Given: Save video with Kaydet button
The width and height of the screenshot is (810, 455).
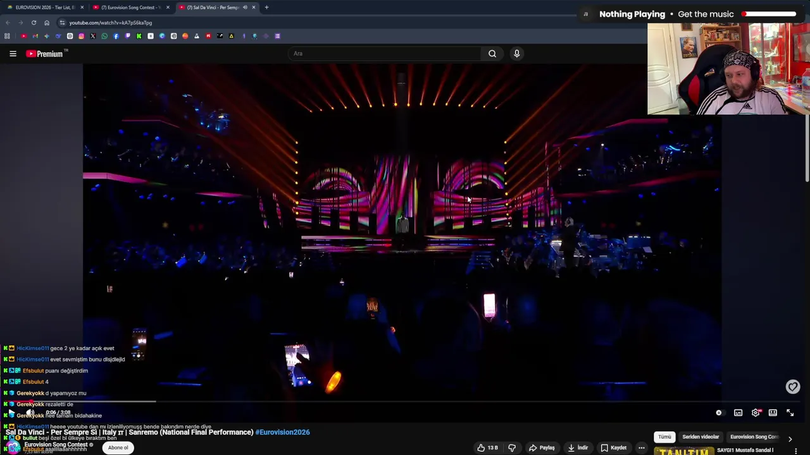Looking at the screenshot, I should (x=613, y=447).
